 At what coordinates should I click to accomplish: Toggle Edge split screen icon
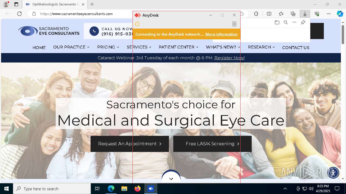point(269,14)
